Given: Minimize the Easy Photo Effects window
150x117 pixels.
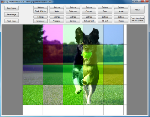Looking at the screenshot, I should coord(134,1).
